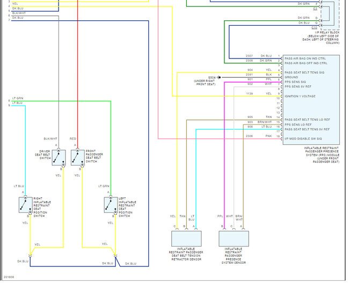Select the "I/P MOD DISABLE SW SIG" label

[303, 139]
